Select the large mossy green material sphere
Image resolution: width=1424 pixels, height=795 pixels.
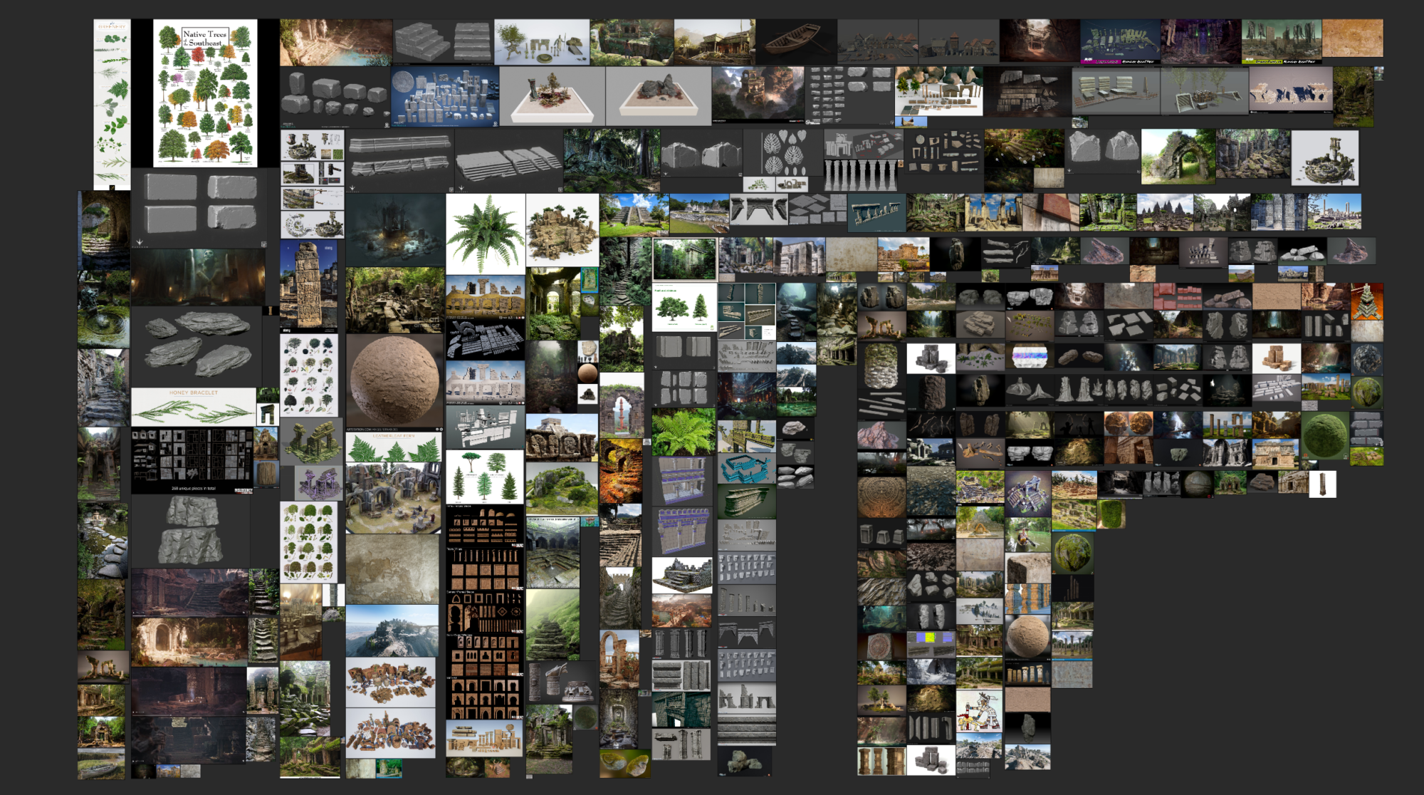[x=1325, y=437]
